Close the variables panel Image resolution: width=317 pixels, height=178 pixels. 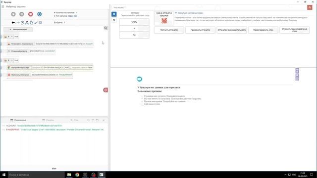104,120
